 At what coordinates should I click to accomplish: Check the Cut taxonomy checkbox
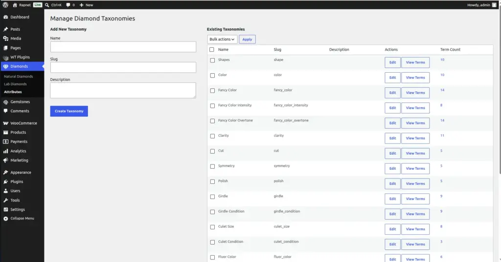pos(212,151)
